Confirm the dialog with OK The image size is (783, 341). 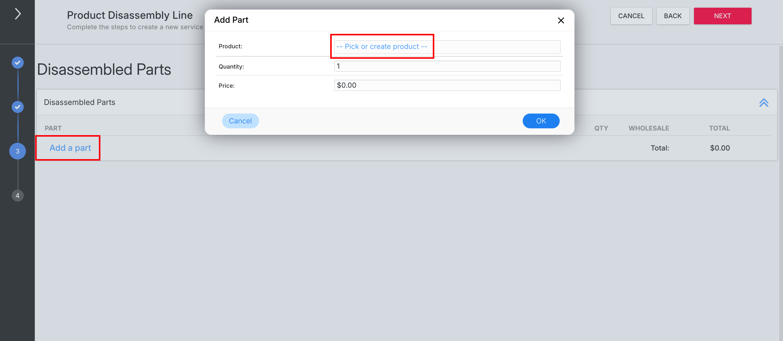point(541,121)
